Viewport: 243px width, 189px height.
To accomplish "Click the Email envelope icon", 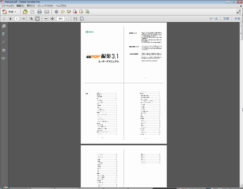I will click(47, 12).
